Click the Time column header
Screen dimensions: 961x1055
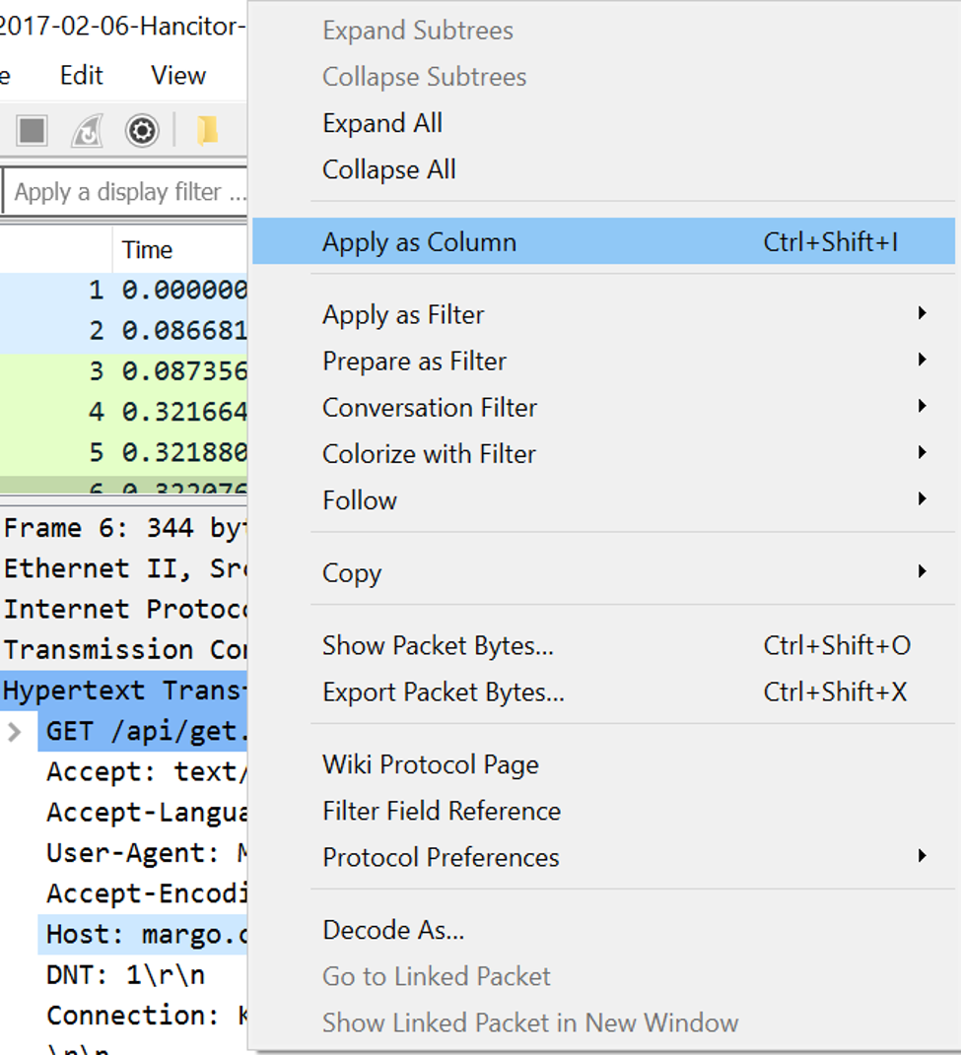click(148, 250)
